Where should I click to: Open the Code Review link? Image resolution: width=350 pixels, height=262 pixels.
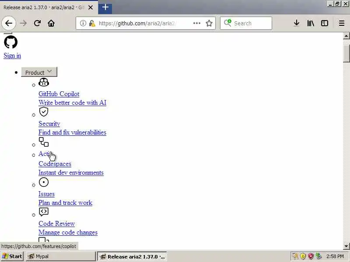[56, 224]
